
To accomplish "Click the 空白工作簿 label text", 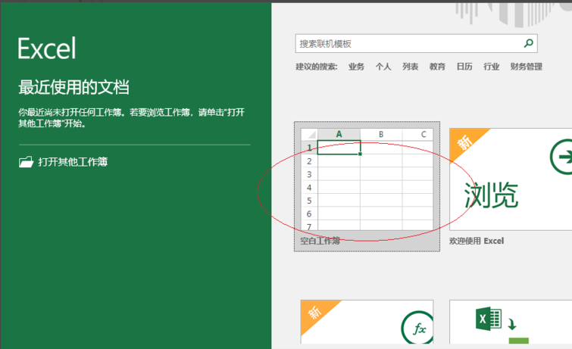I will point(320,241).
